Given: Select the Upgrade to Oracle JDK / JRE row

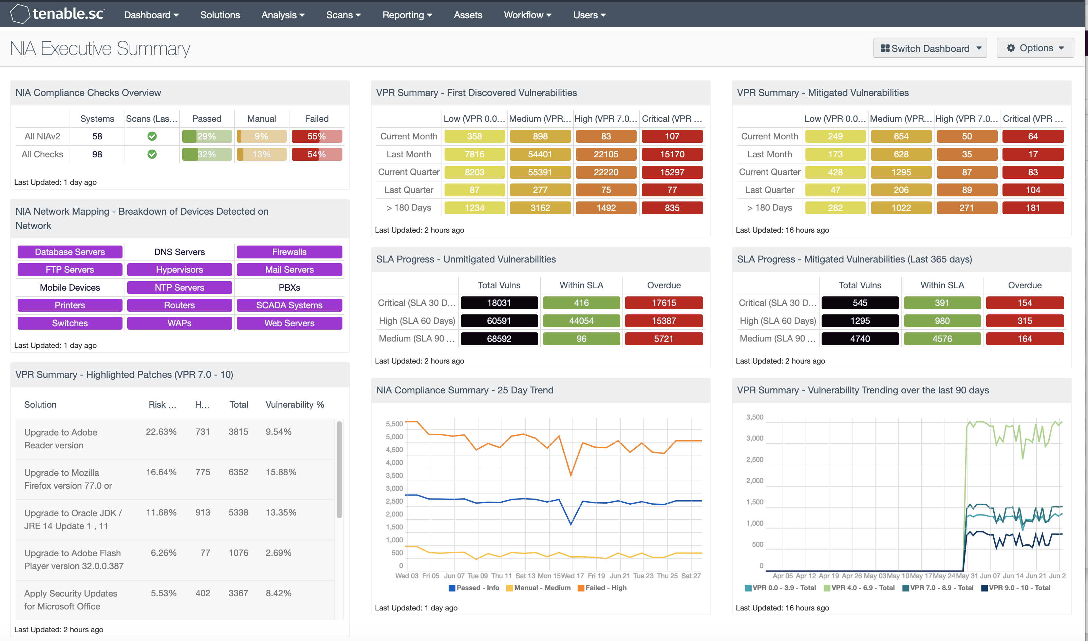Looking at the screenshot, I should click(175, 520).
